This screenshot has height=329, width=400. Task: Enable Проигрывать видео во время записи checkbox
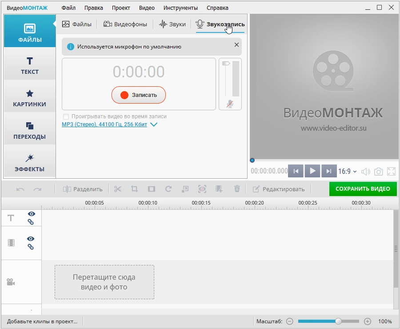click(x=66, y=116)
